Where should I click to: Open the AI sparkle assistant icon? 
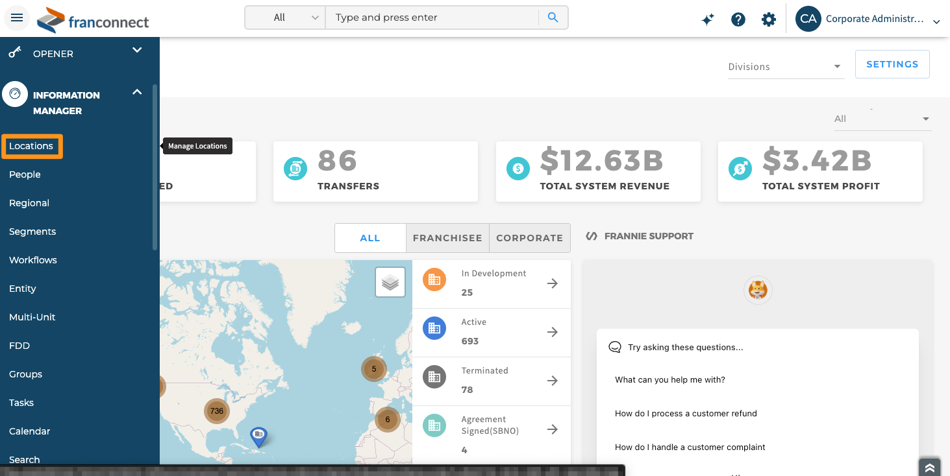point(708,19)
